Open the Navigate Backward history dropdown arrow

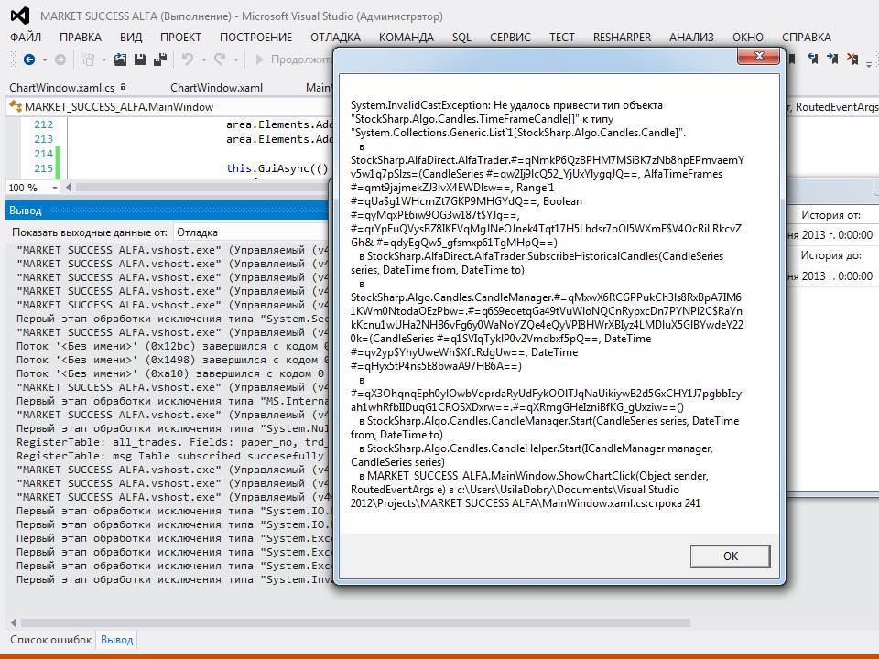[44, 59]
